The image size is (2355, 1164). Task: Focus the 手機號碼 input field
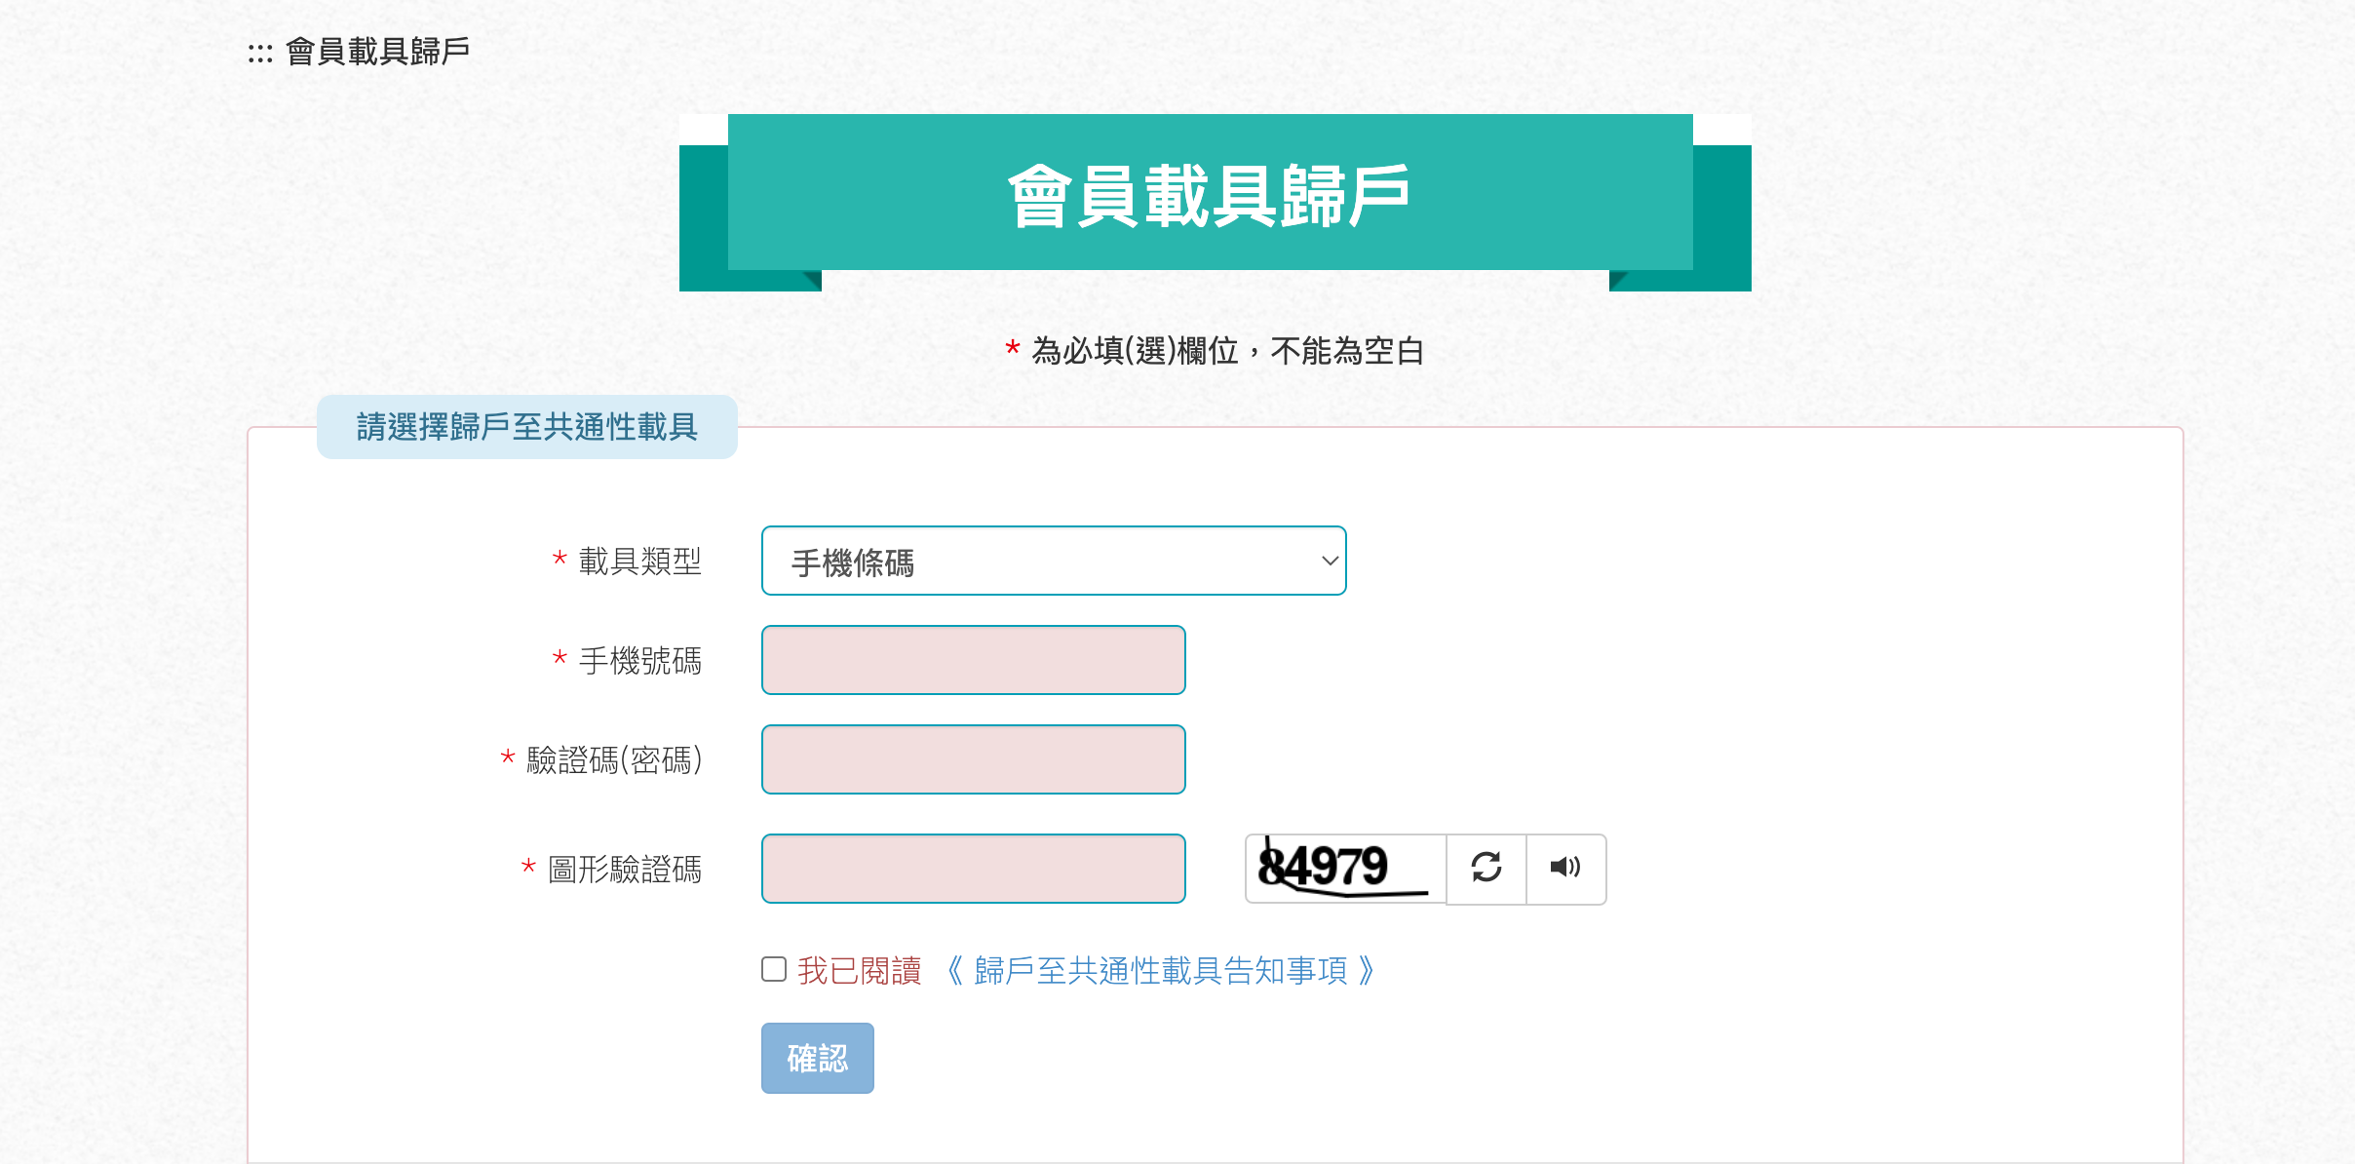click(x=974, y=660)
